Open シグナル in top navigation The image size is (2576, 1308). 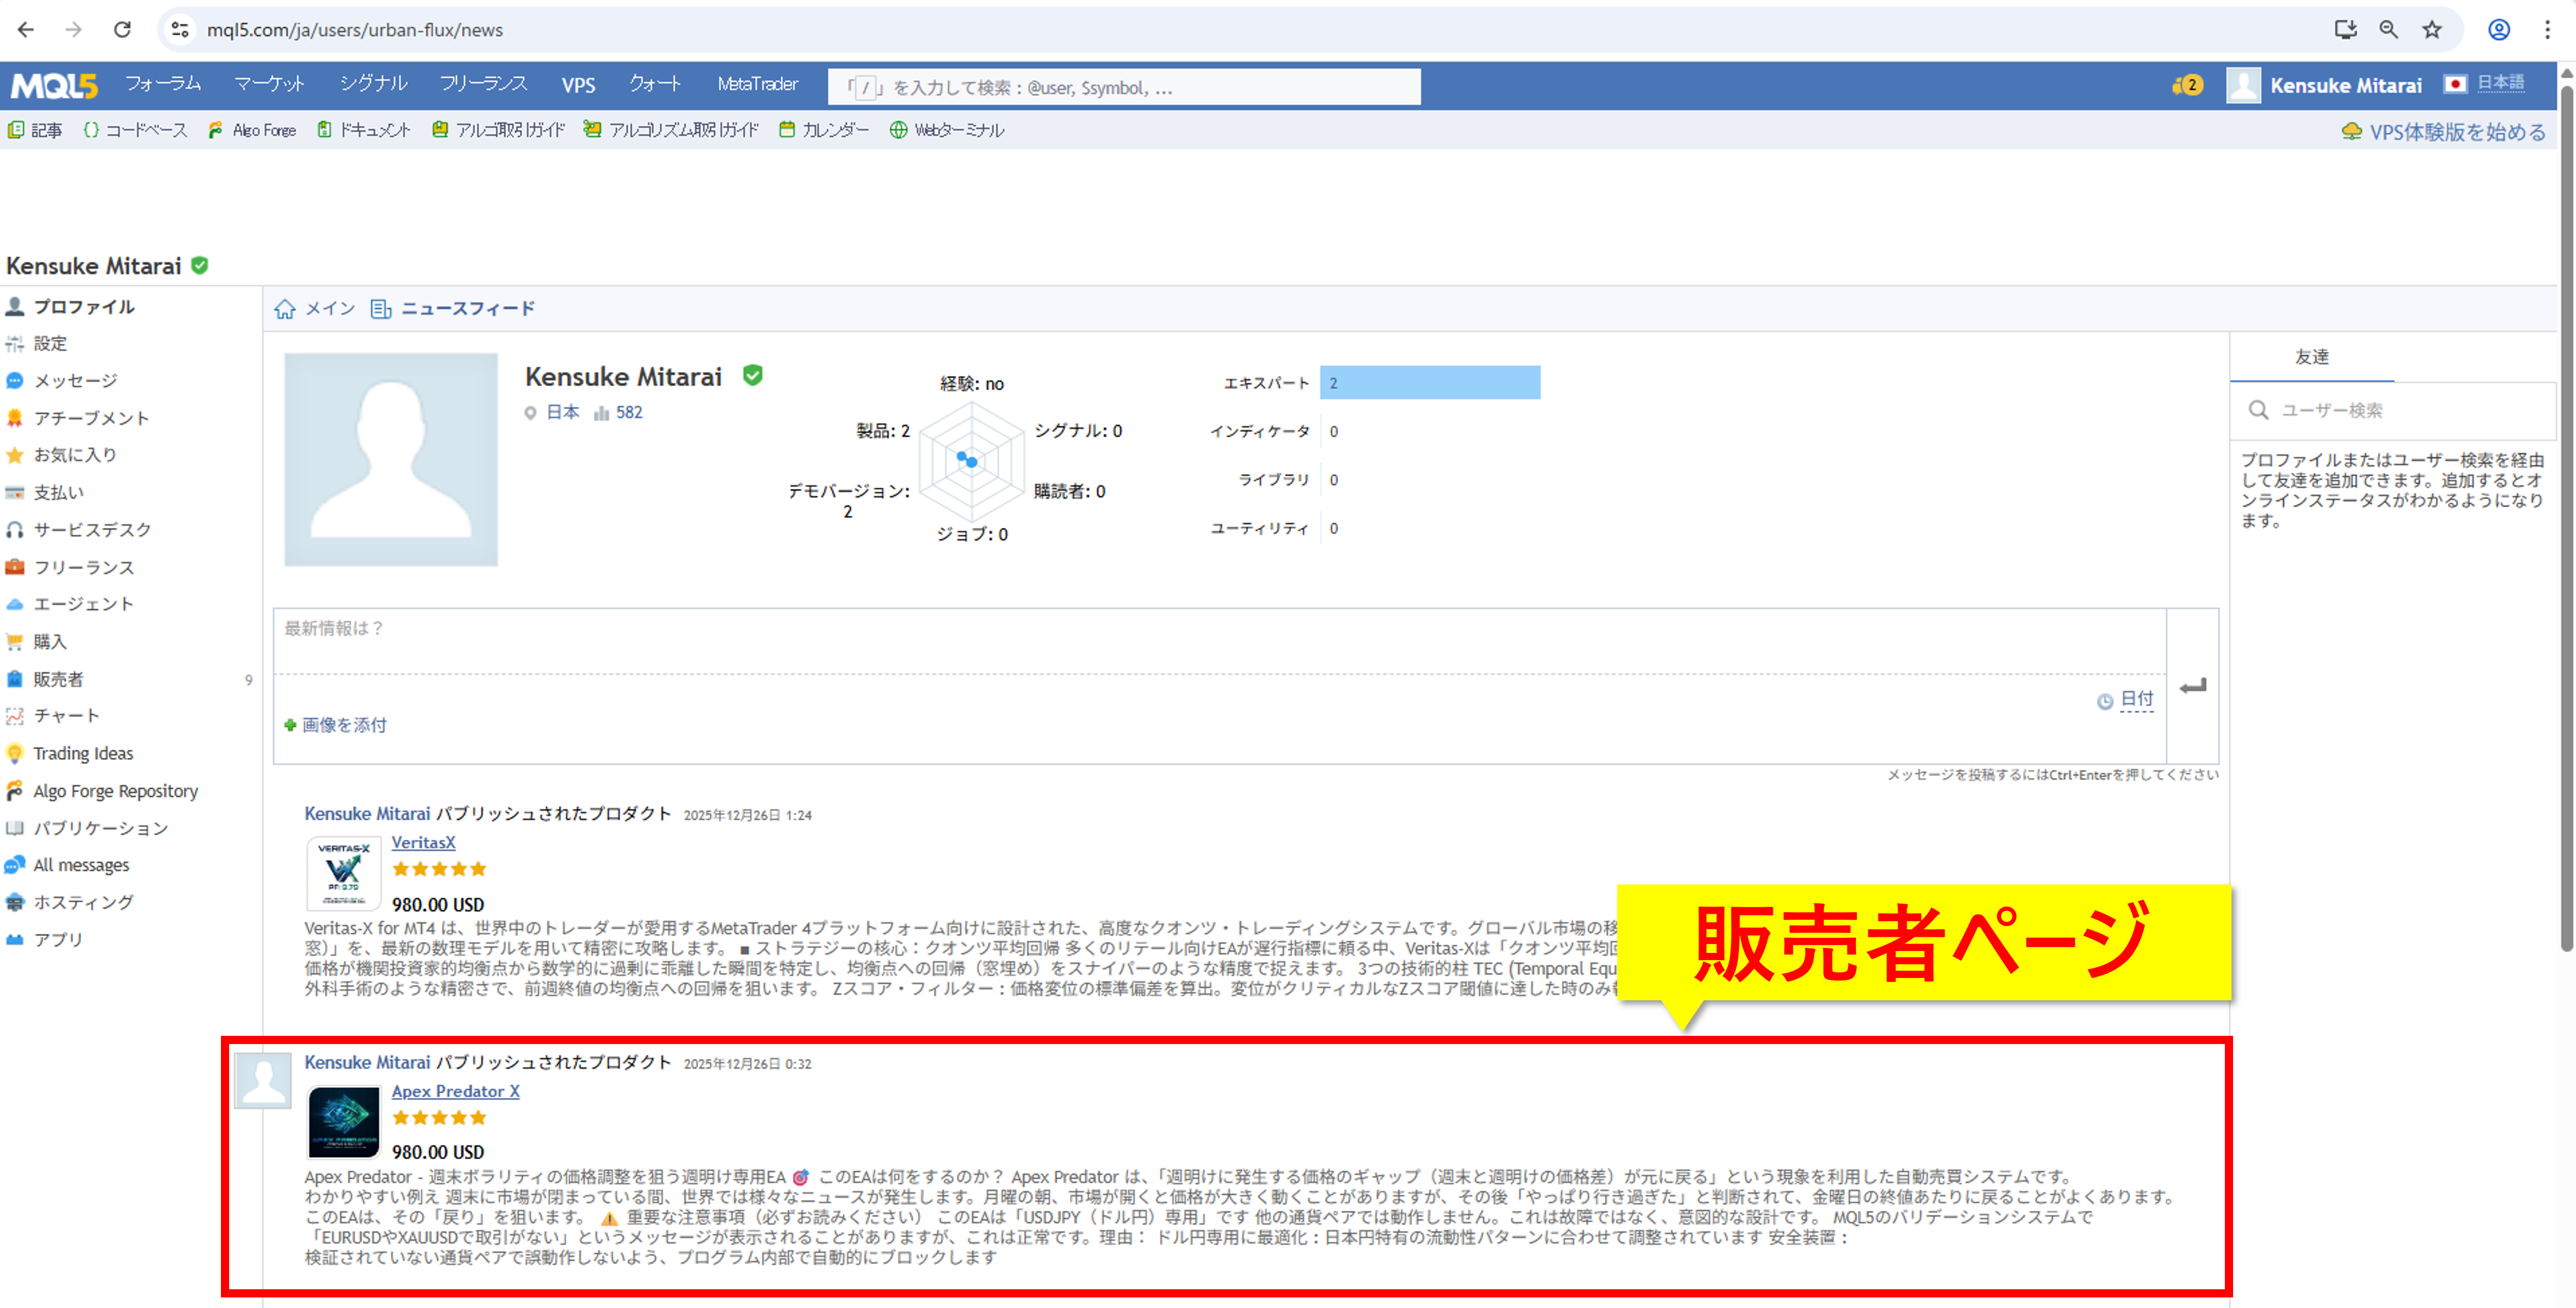(373, 85)
